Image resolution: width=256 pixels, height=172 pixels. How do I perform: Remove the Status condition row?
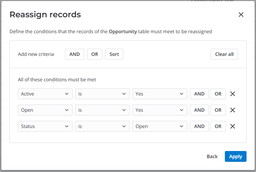pos(233,126)
